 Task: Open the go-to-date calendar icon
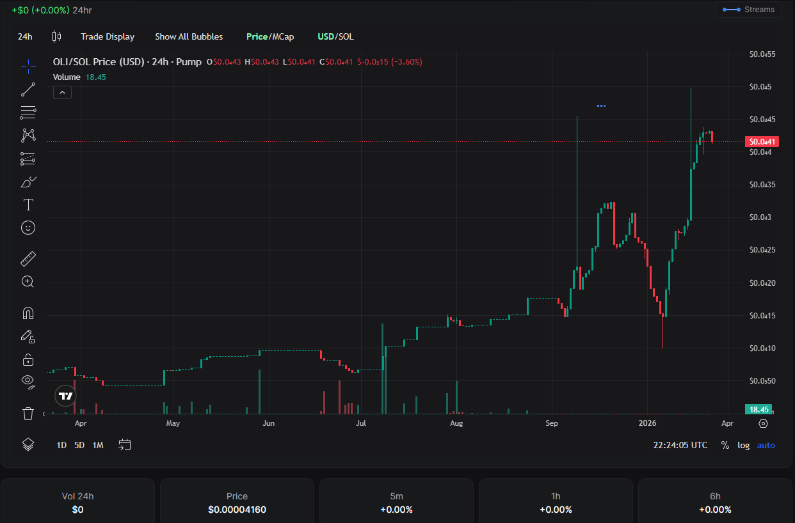pos(125,444)
